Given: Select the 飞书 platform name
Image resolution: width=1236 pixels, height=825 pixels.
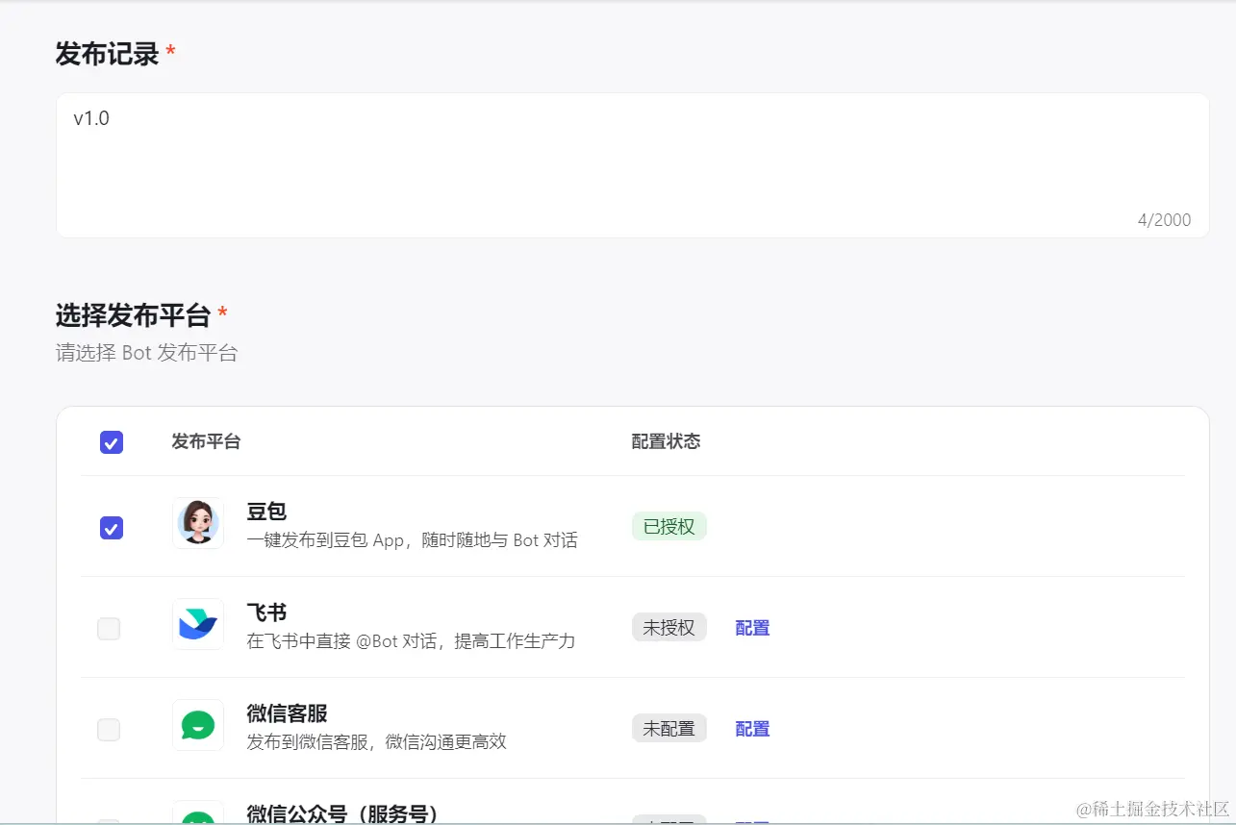Looking at the screenshot, I should click(x=266, y=612).
